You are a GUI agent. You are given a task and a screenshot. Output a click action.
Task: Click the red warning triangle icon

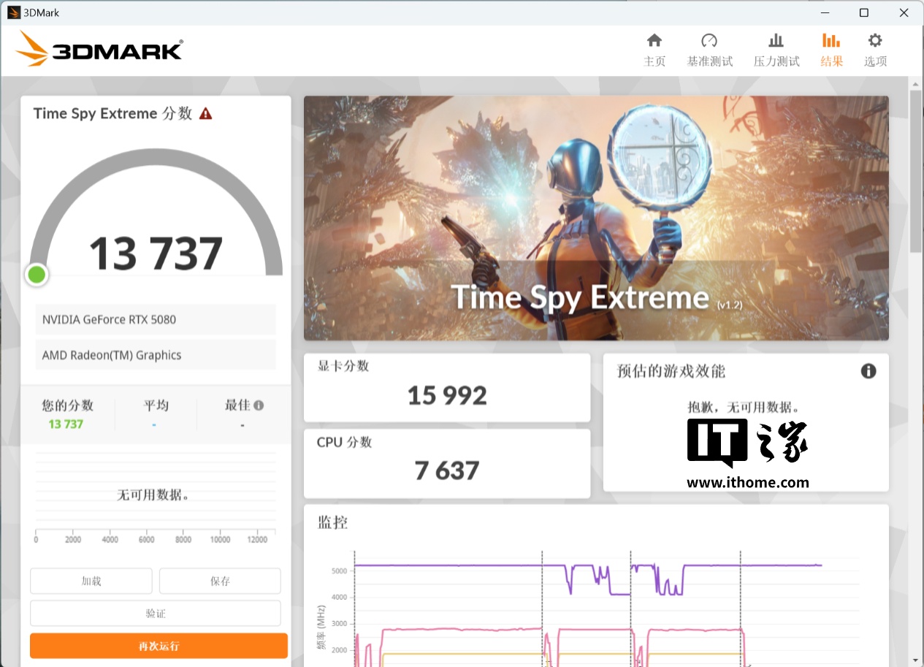[206, 113]
